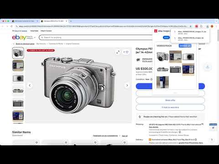This screenshot has width=219, height=164.
Task: Open the See details shipping link
Action: [153, 127]
